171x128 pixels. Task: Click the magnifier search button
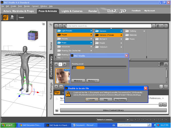click(x=166, y=26)
